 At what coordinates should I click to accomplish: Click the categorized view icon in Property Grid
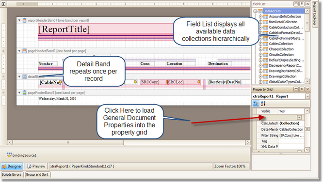click(x=256, y=104)
